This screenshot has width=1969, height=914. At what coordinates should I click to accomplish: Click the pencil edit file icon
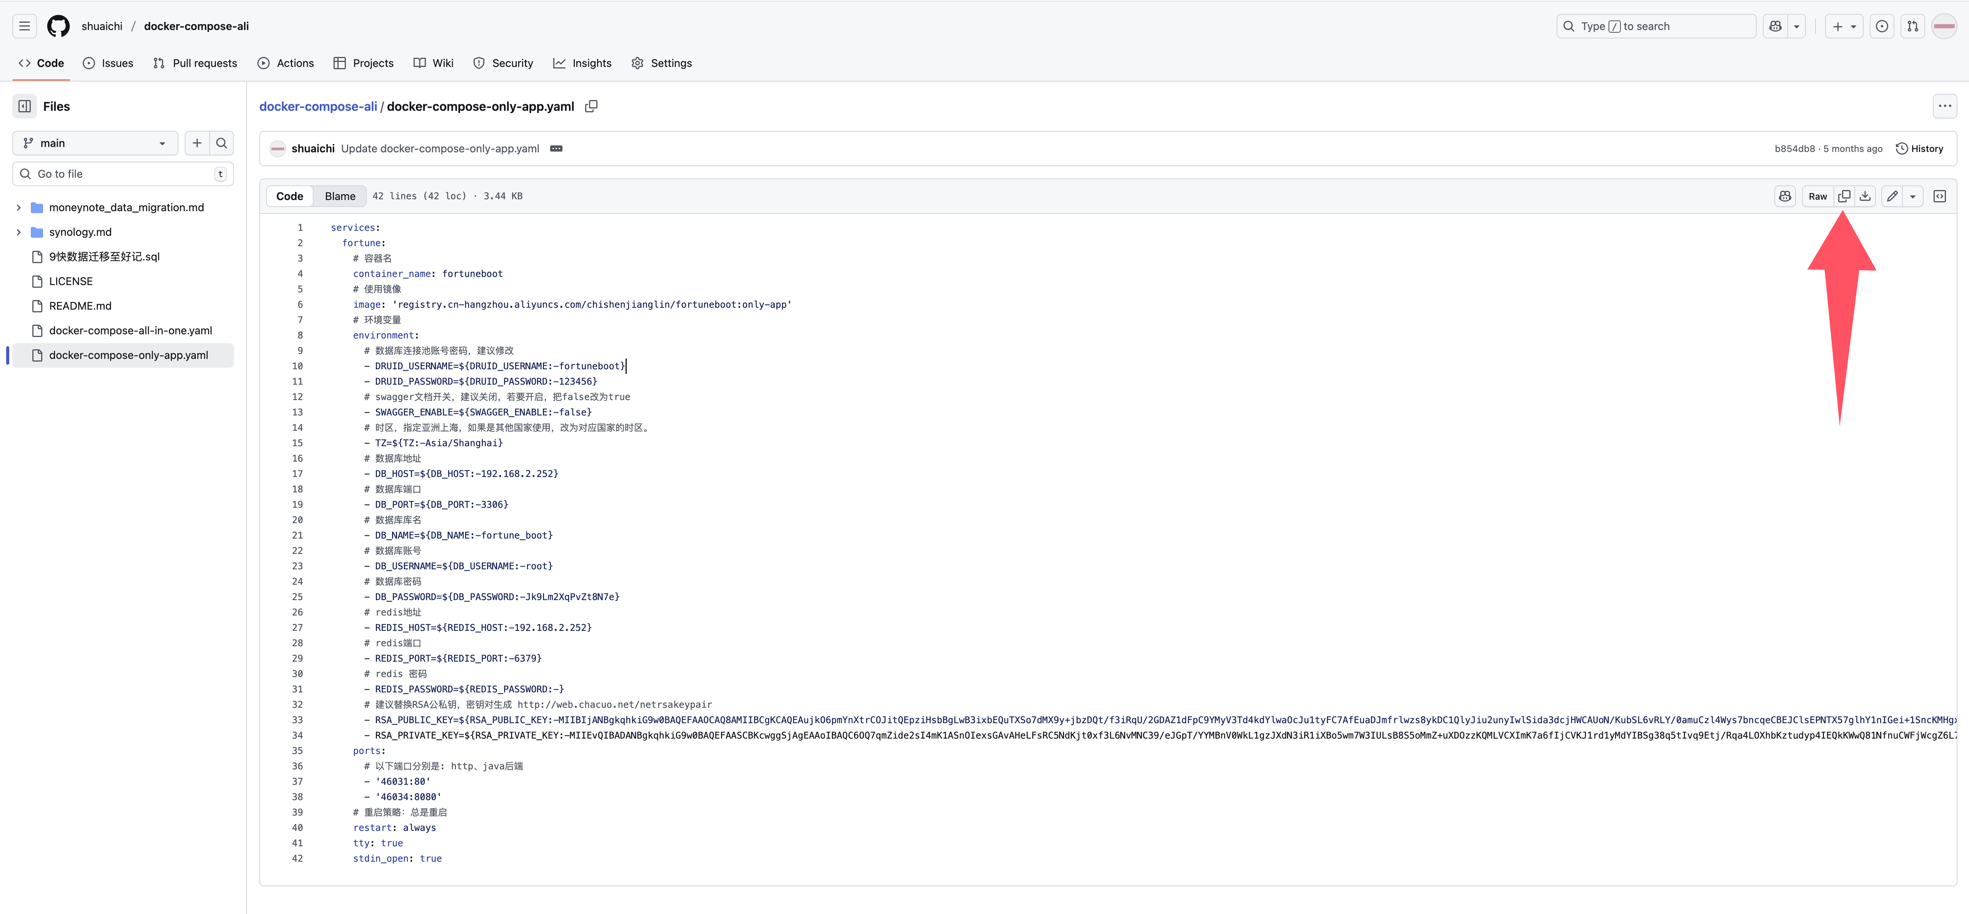pos(1892,197)
